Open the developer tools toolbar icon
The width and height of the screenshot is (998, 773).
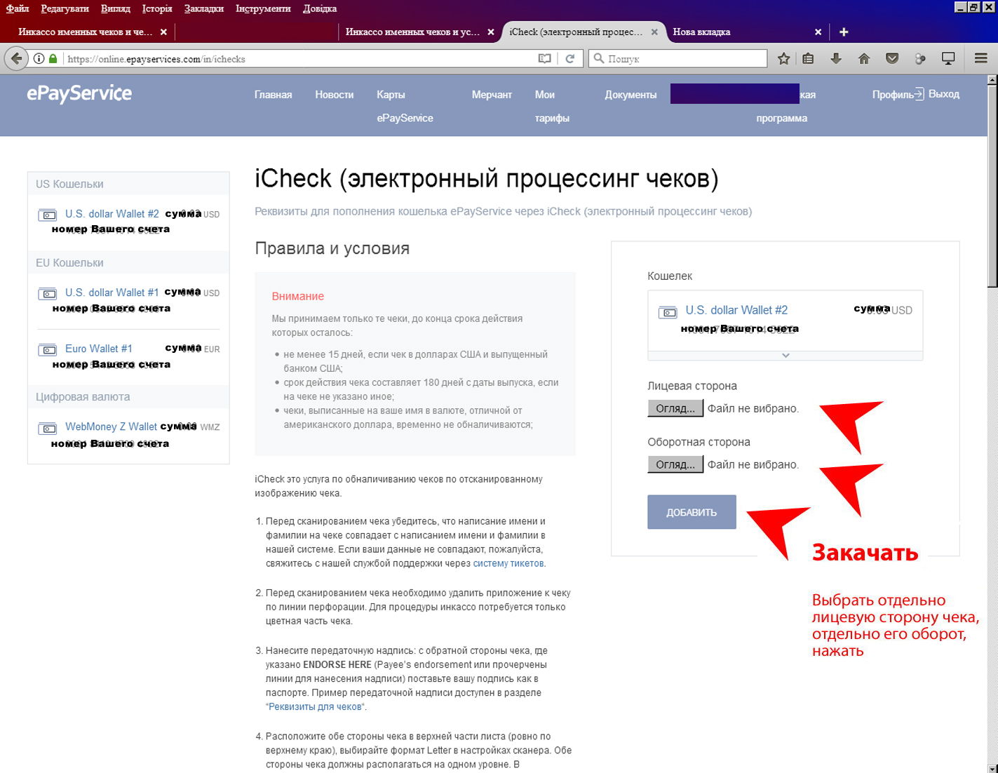[x=920, y=59]
